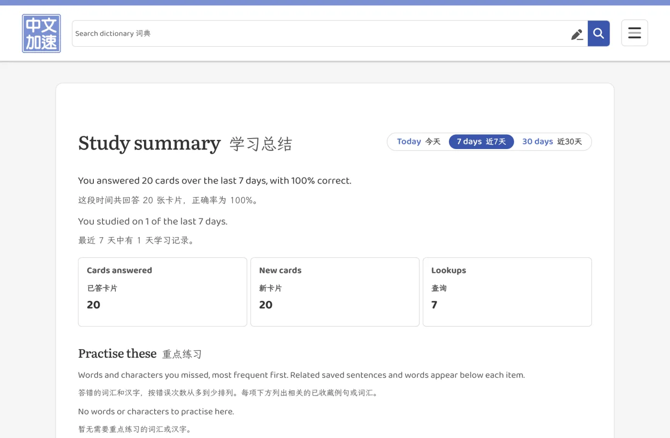Click 'Words and characters you missed' description
This screenshot has height=438, width=670.
pyautogui.click(x=301, y=375)
